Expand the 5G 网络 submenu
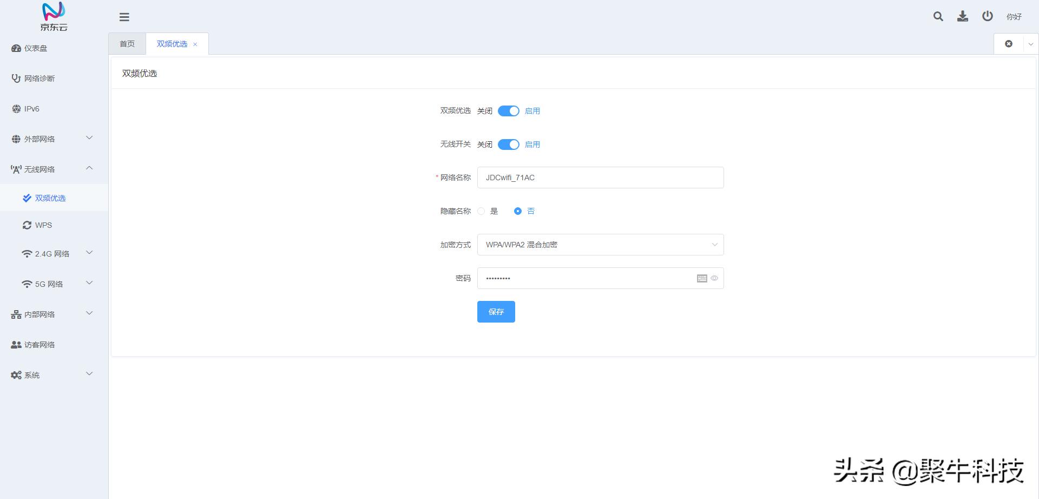Image resolution: width=1039 pixels, height=499 pixels. tap(54, 284)
